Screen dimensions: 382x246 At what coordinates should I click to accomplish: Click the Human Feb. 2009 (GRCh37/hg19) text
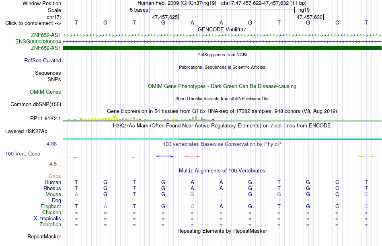[177, 3]
